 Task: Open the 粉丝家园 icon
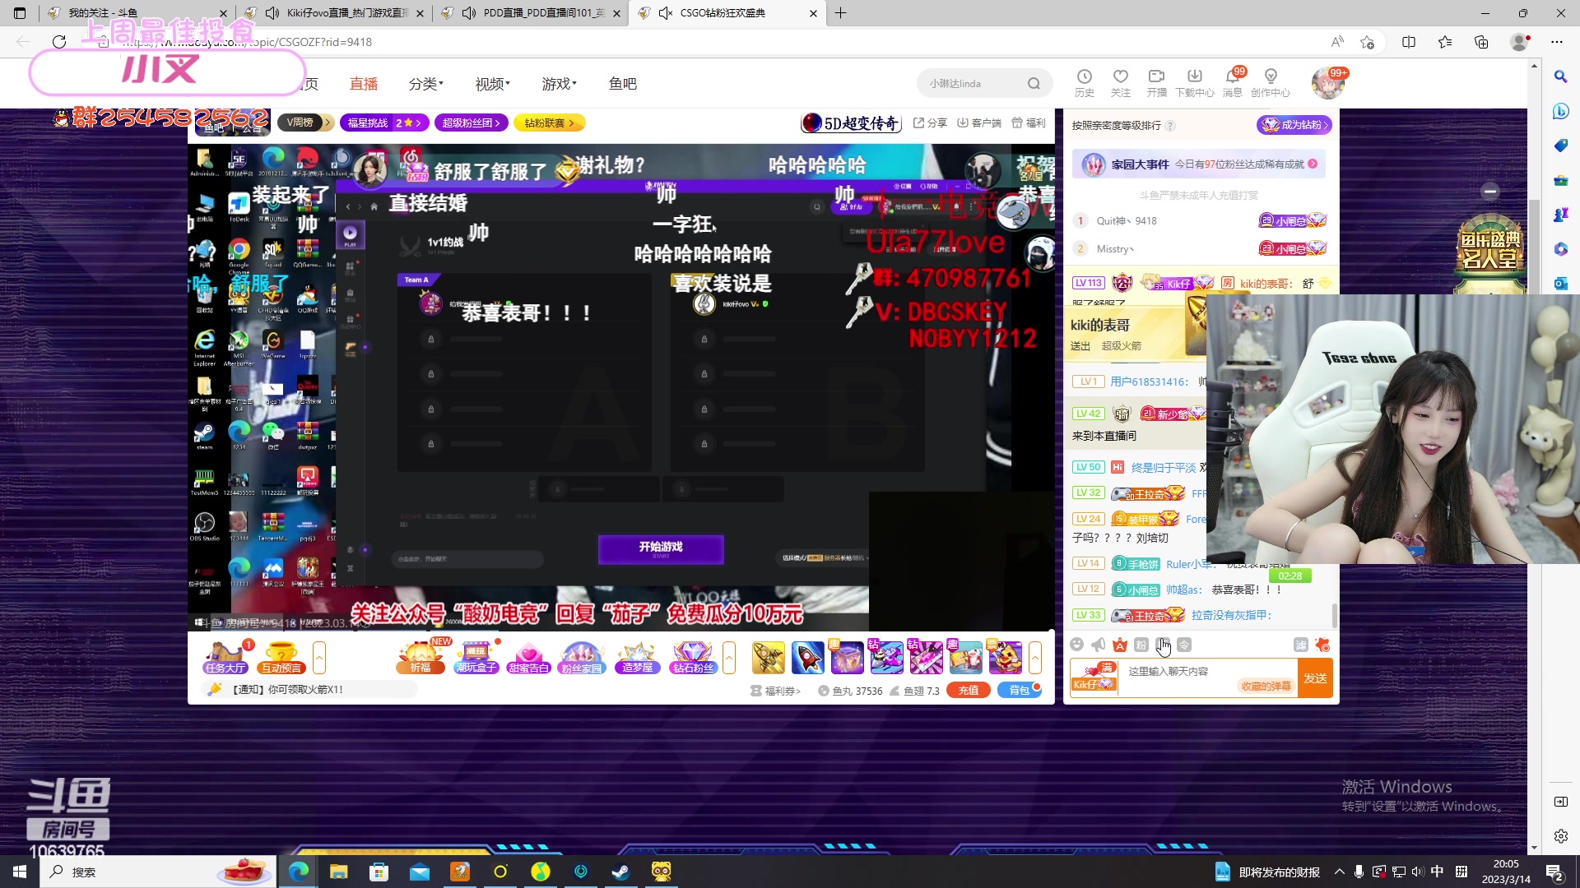coord(582,657)
